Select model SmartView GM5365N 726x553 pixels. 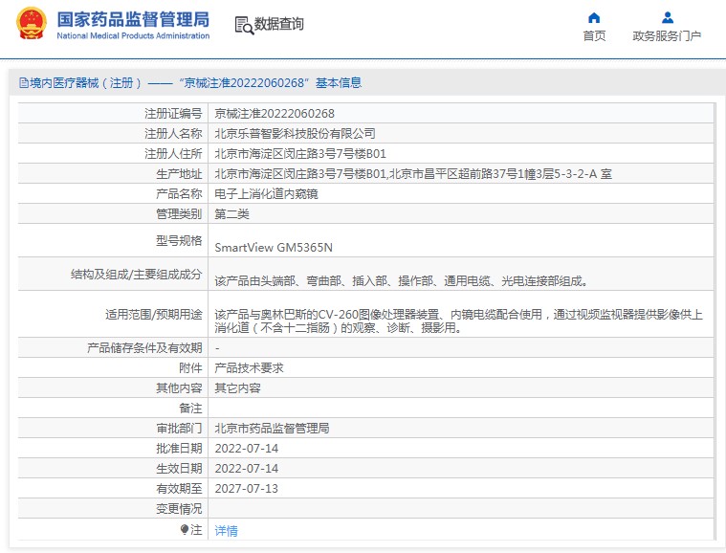click(x=274, y=248)
